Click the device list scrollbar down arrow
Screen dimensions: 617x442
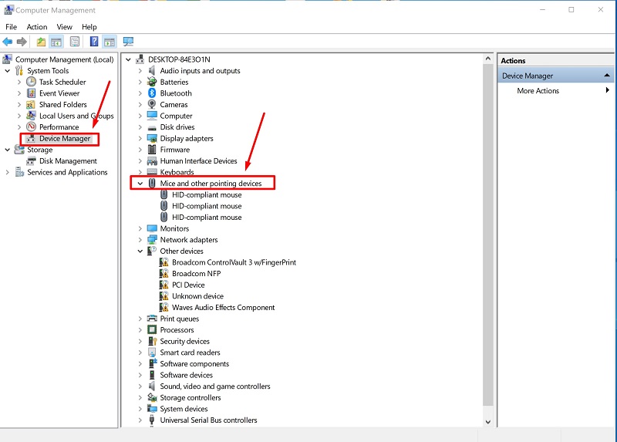click(488, 422)
